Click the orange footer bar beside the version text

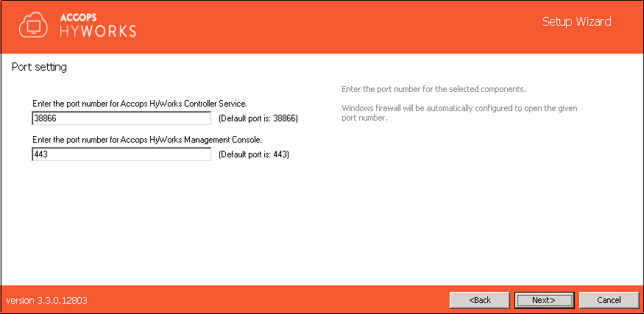coord(267,300)
